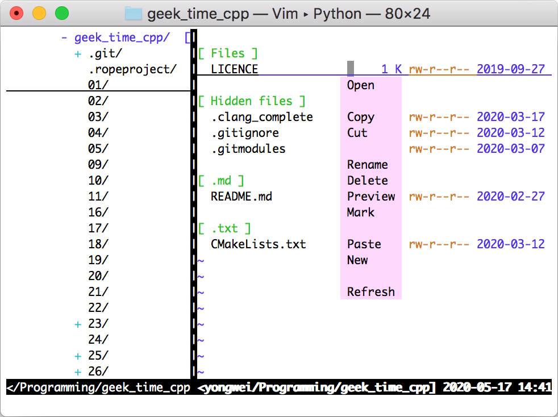Expand the 25/ directory node
The image size is (558, 417).
77,356
